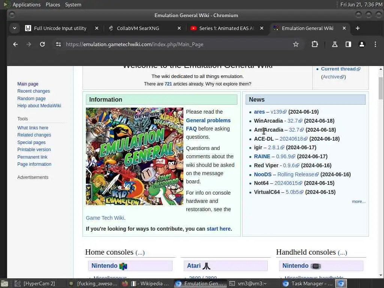
Task: Click the start here contribute link
Action: coord(219,229)
